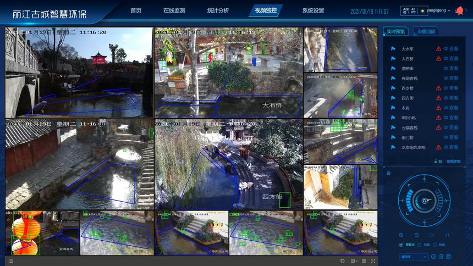473x266 pixels.
Task: Click the red warning icon for 水岸阳光水吧
Action: (438, 147)
